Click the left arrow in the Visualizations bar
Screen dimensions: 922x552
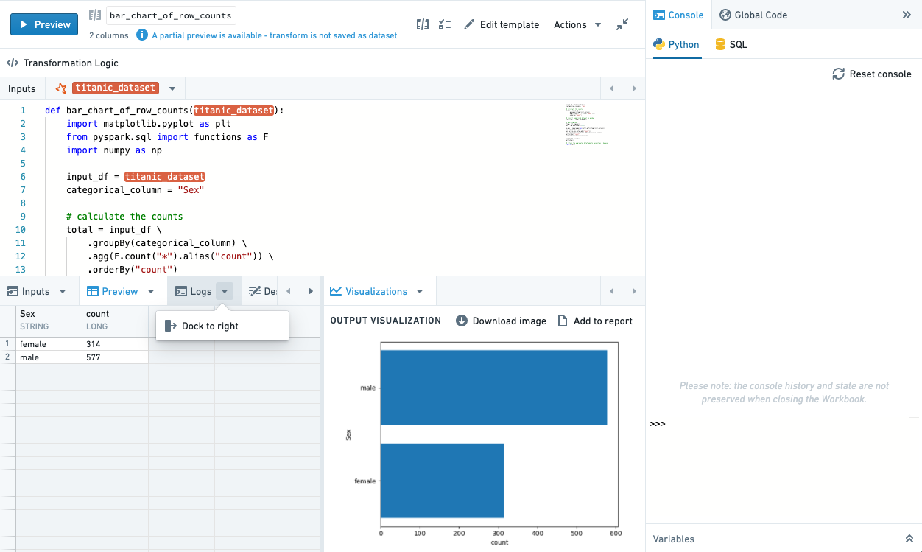[611, 291]
